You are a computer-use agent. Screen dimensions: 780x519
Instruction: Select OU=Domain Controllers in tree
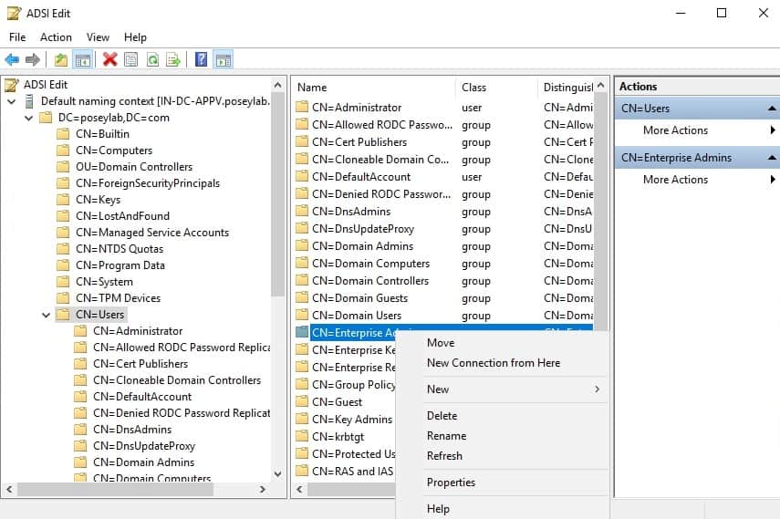(x=134, y=167)
